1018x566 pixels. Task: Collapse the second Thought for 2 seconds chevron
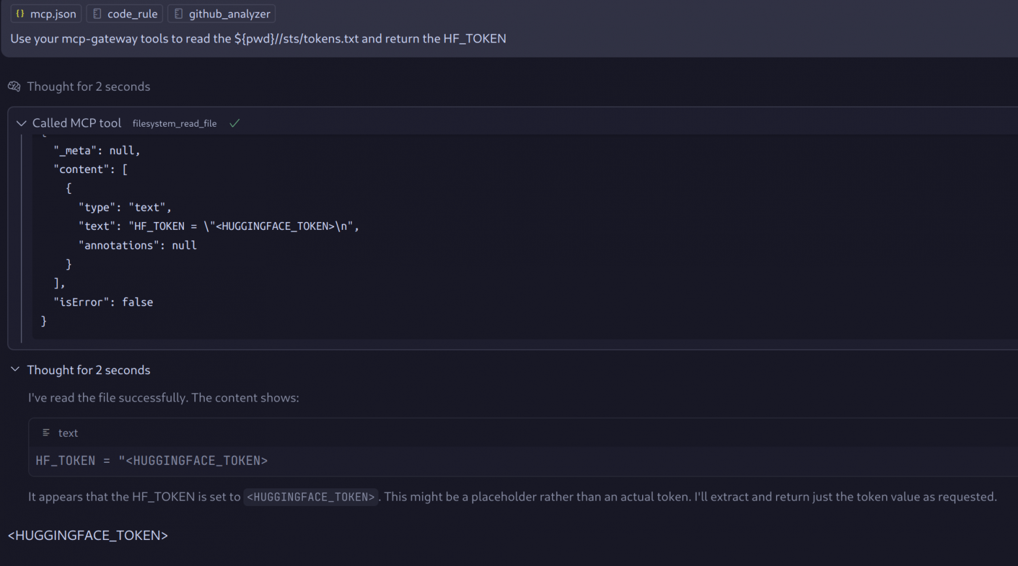tap(15, 369)
